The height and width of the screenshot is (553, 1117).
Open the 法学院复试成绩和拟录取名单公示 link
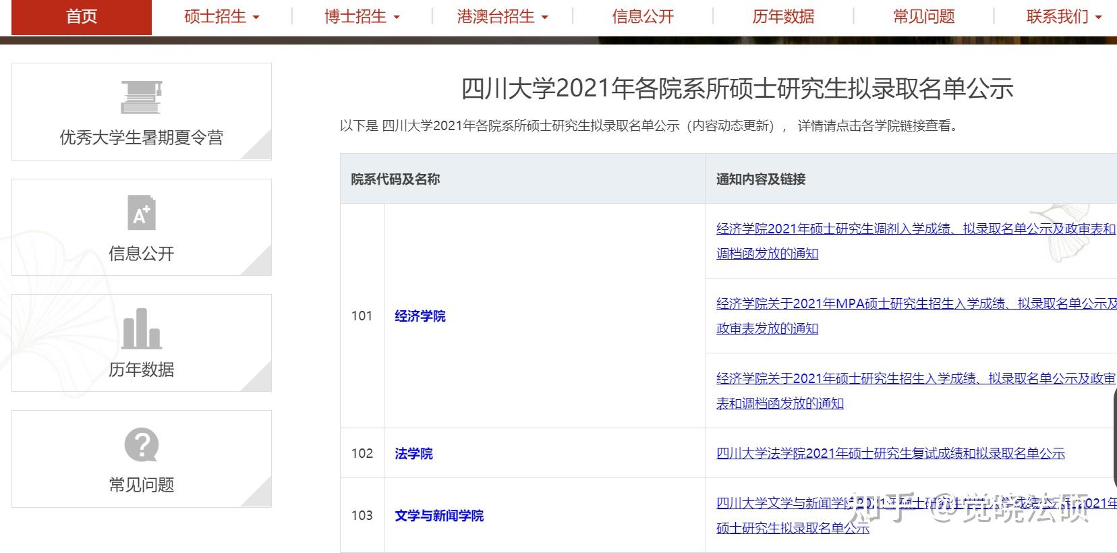coord(890,454)
